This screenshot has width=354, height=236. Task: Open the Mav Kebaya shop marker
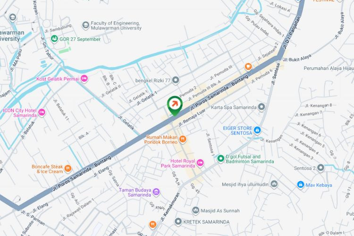tap(300, 185)
